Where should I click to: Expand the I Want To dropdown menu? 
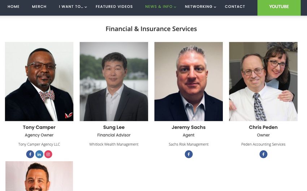(73, 6)
